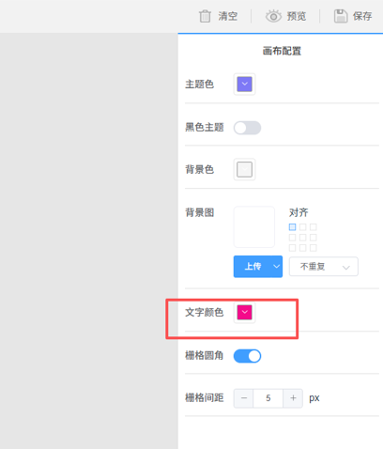Screen dimensions: 383x449
Task: Click the 对齐 label
Action: (299, 212)
